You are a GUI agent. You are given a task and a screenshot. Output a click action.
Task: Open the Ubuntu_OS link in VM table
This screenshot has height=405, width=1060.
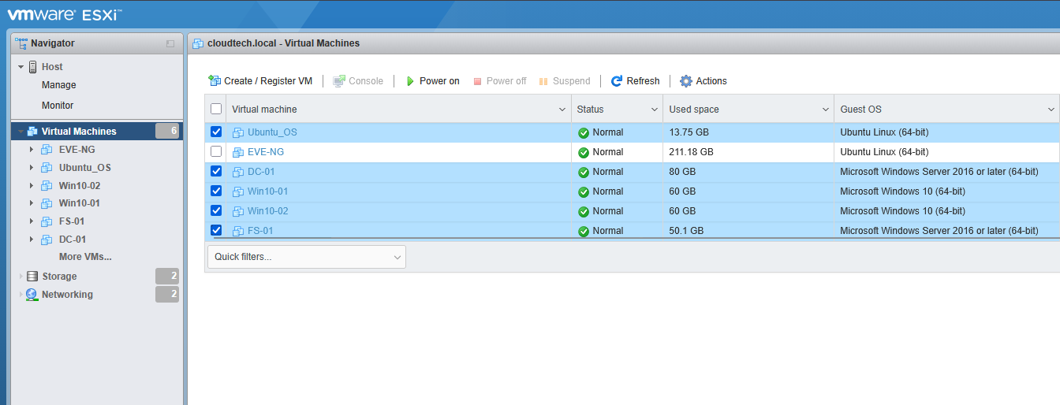tap(272, 132)
